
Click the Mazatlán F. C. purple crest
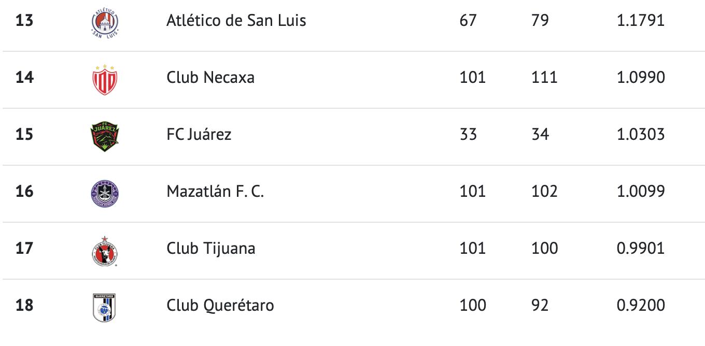point(105,193)
